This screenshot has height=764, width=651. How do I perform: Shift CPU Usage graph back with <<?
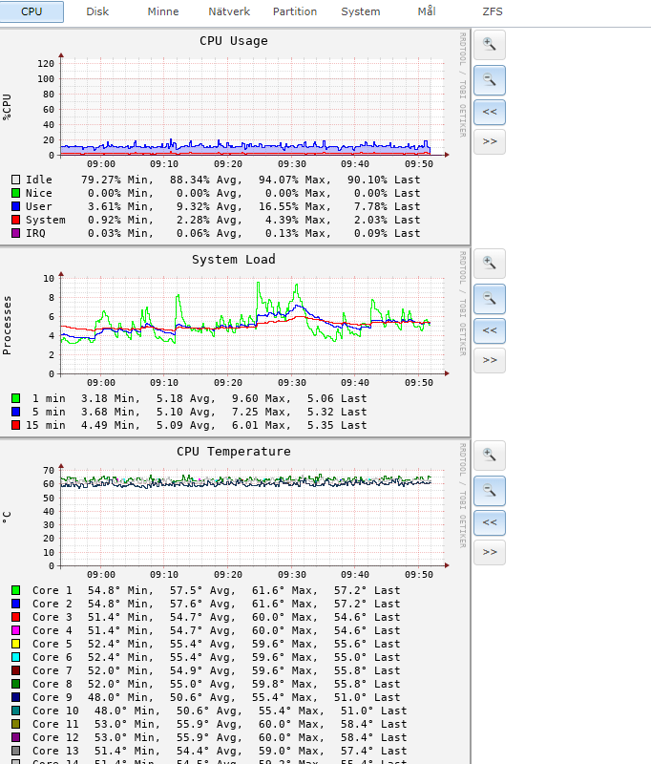490,112
